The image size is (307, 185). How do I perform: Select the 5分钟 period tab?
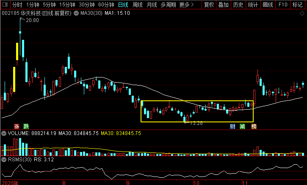(x=49, y=5)
